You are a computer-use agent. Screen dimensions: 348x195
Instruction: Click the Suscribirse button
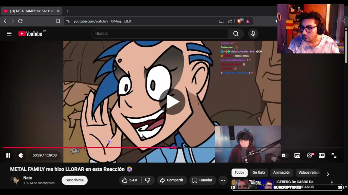tap(74, 180)
